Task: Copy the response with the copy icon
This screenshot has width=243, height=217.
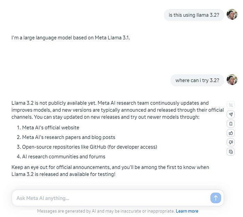Action: click(x=231, y=152)
